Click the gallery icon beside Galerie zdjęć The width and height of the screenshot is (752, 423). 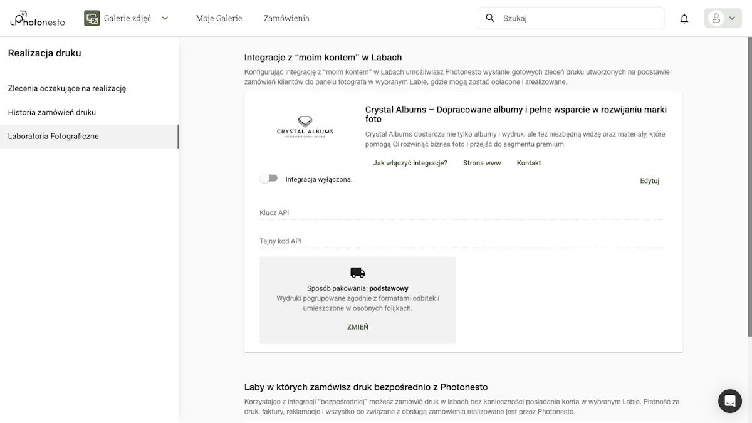click(x=92, y=18)
